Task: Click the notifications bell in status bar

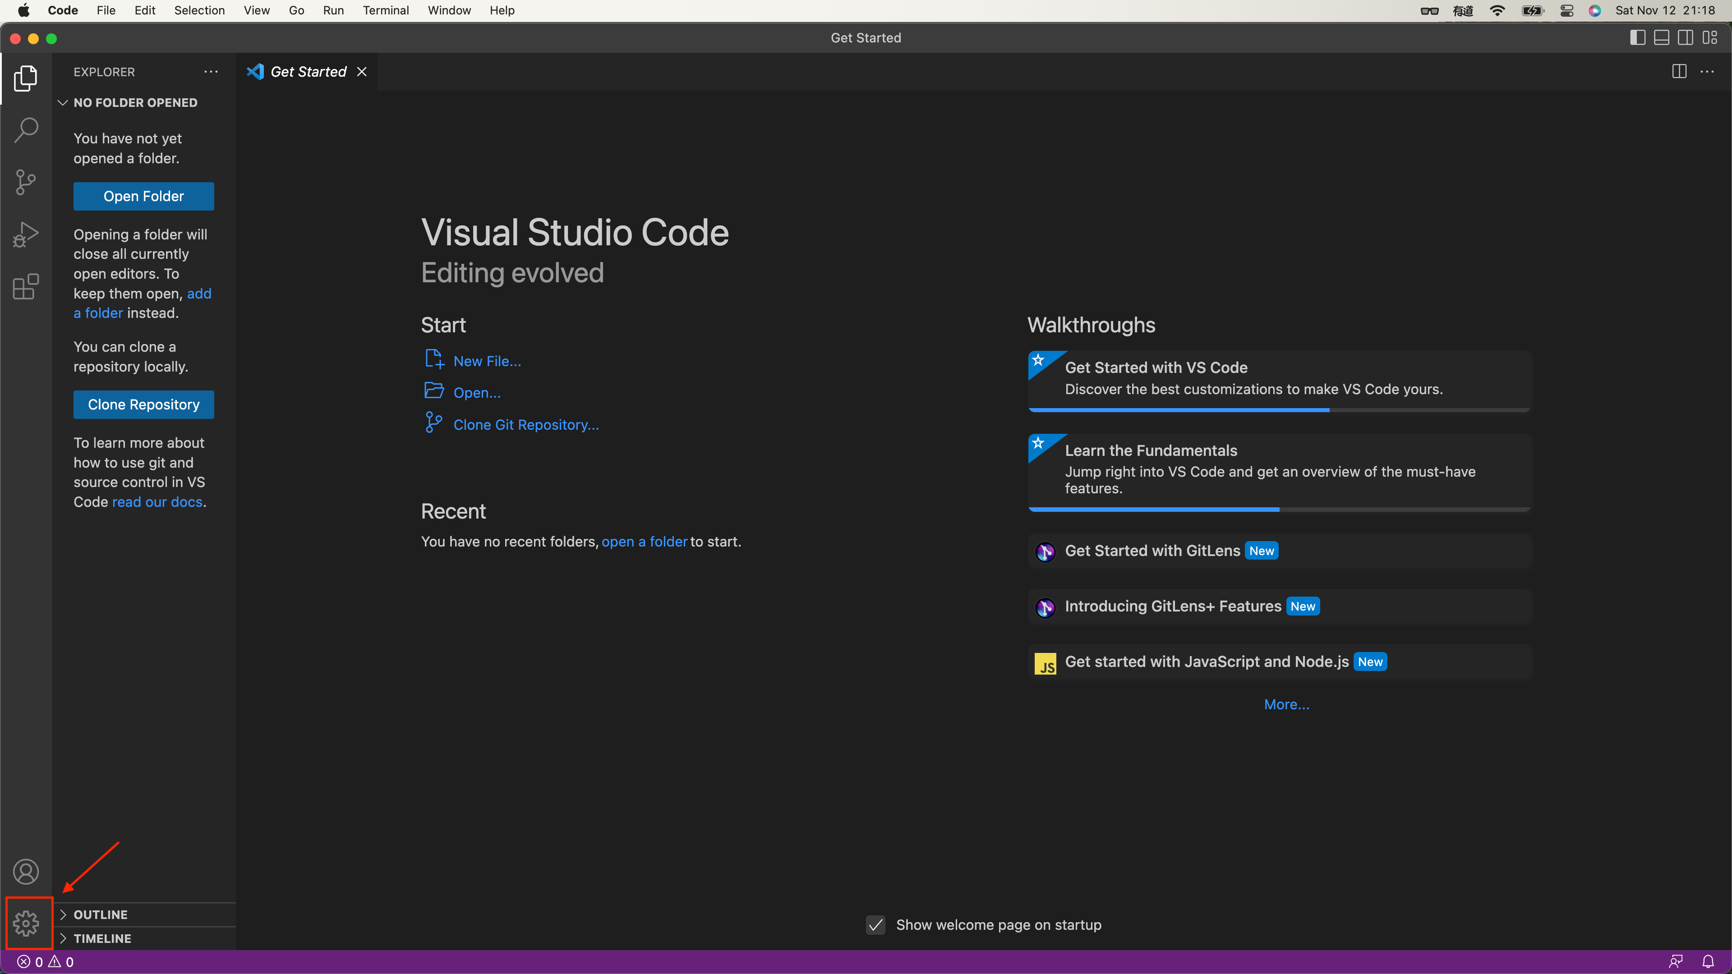Action: pyautogui.click(x=1710, y=961)
